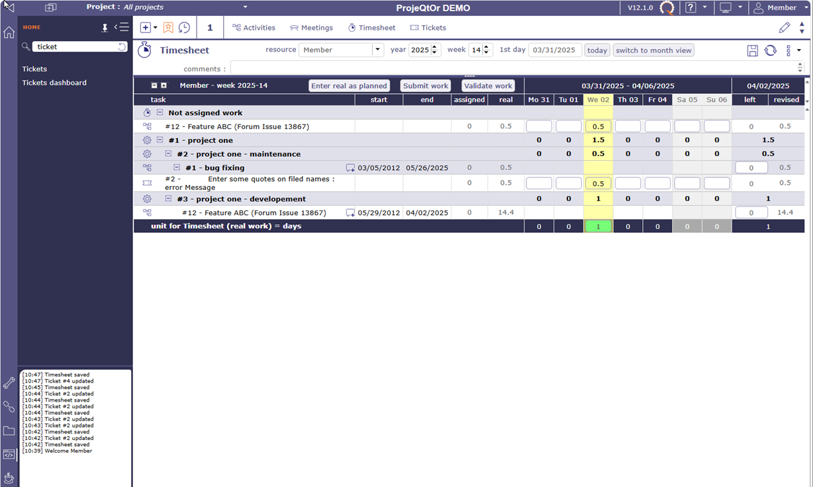Click switch to month view button
813x487 pixels.
click(x=653, y=50)
